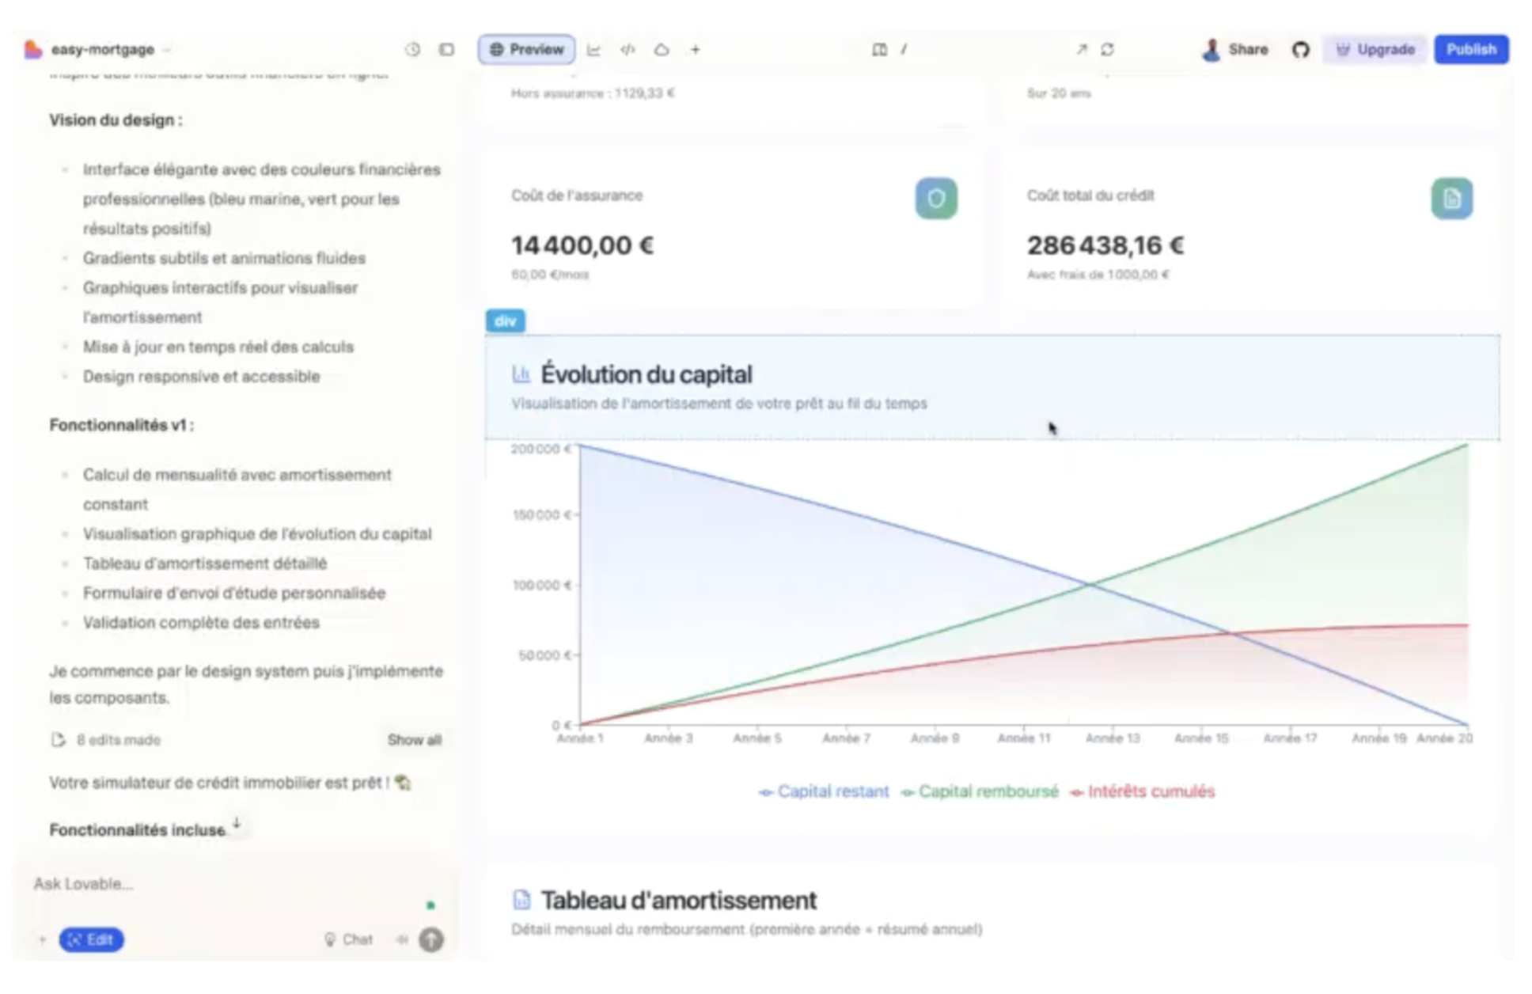Open easy-mortgage project dropdown
This screenshot has height=994, width=1532.
pos(103,49)
